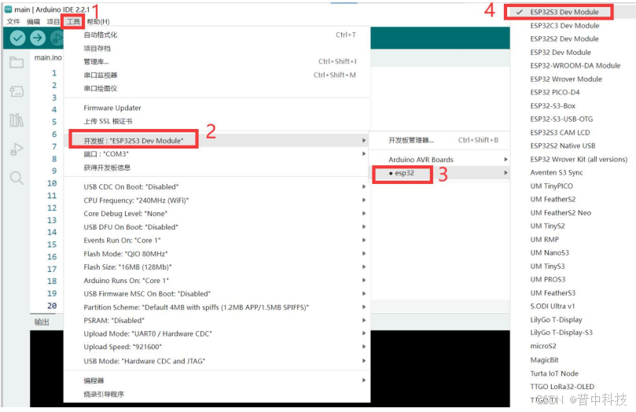Expand CPU Frequency option
This screenshot has height=412, width=636.
tap(217, 200)
